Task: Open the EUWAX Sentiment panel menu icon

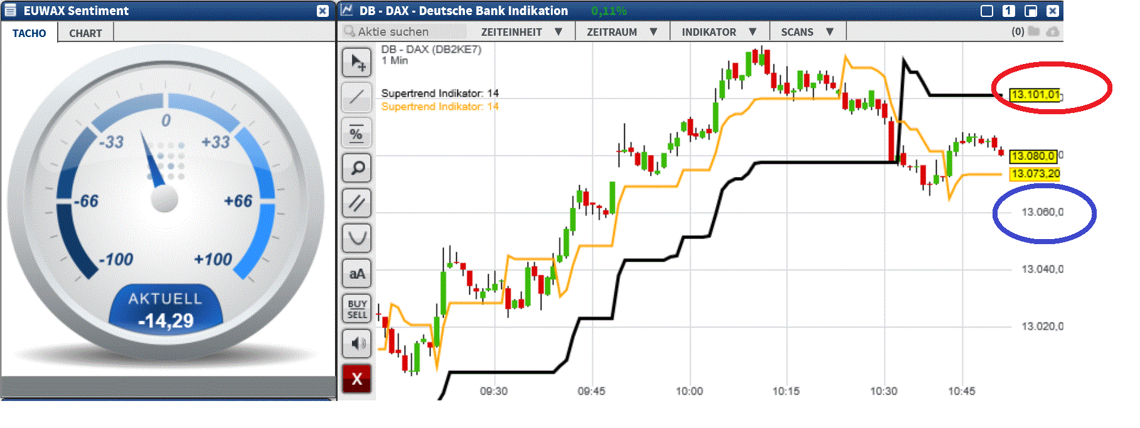Action: pos(10,11)
